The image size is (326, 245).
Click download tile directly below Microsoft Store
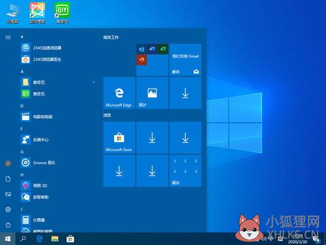[119, 171]
